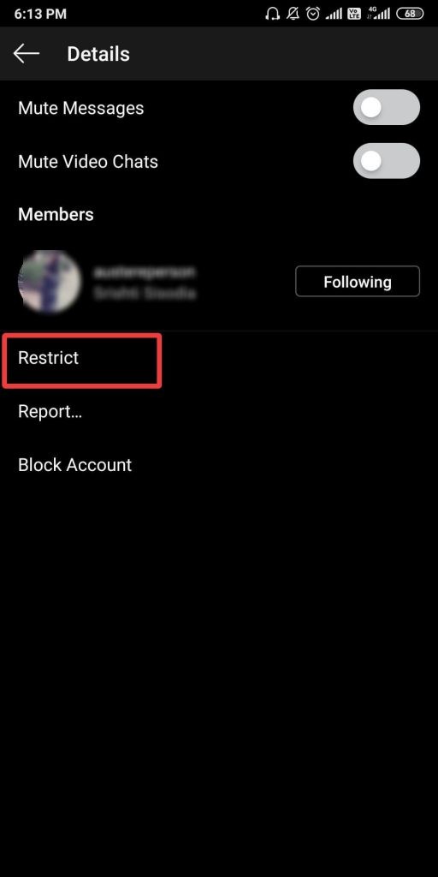Tap the Mute Messages label
This screenshot has height=877, width=438.
click(x=81, y=108)
